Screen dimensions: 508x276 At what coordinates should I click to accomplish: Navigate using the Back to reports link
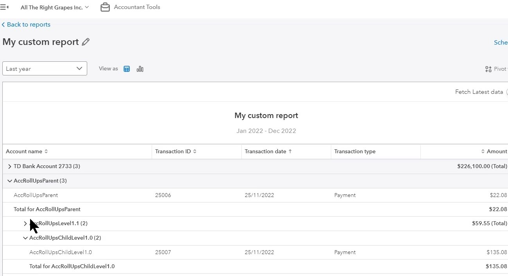click(29, 24)
